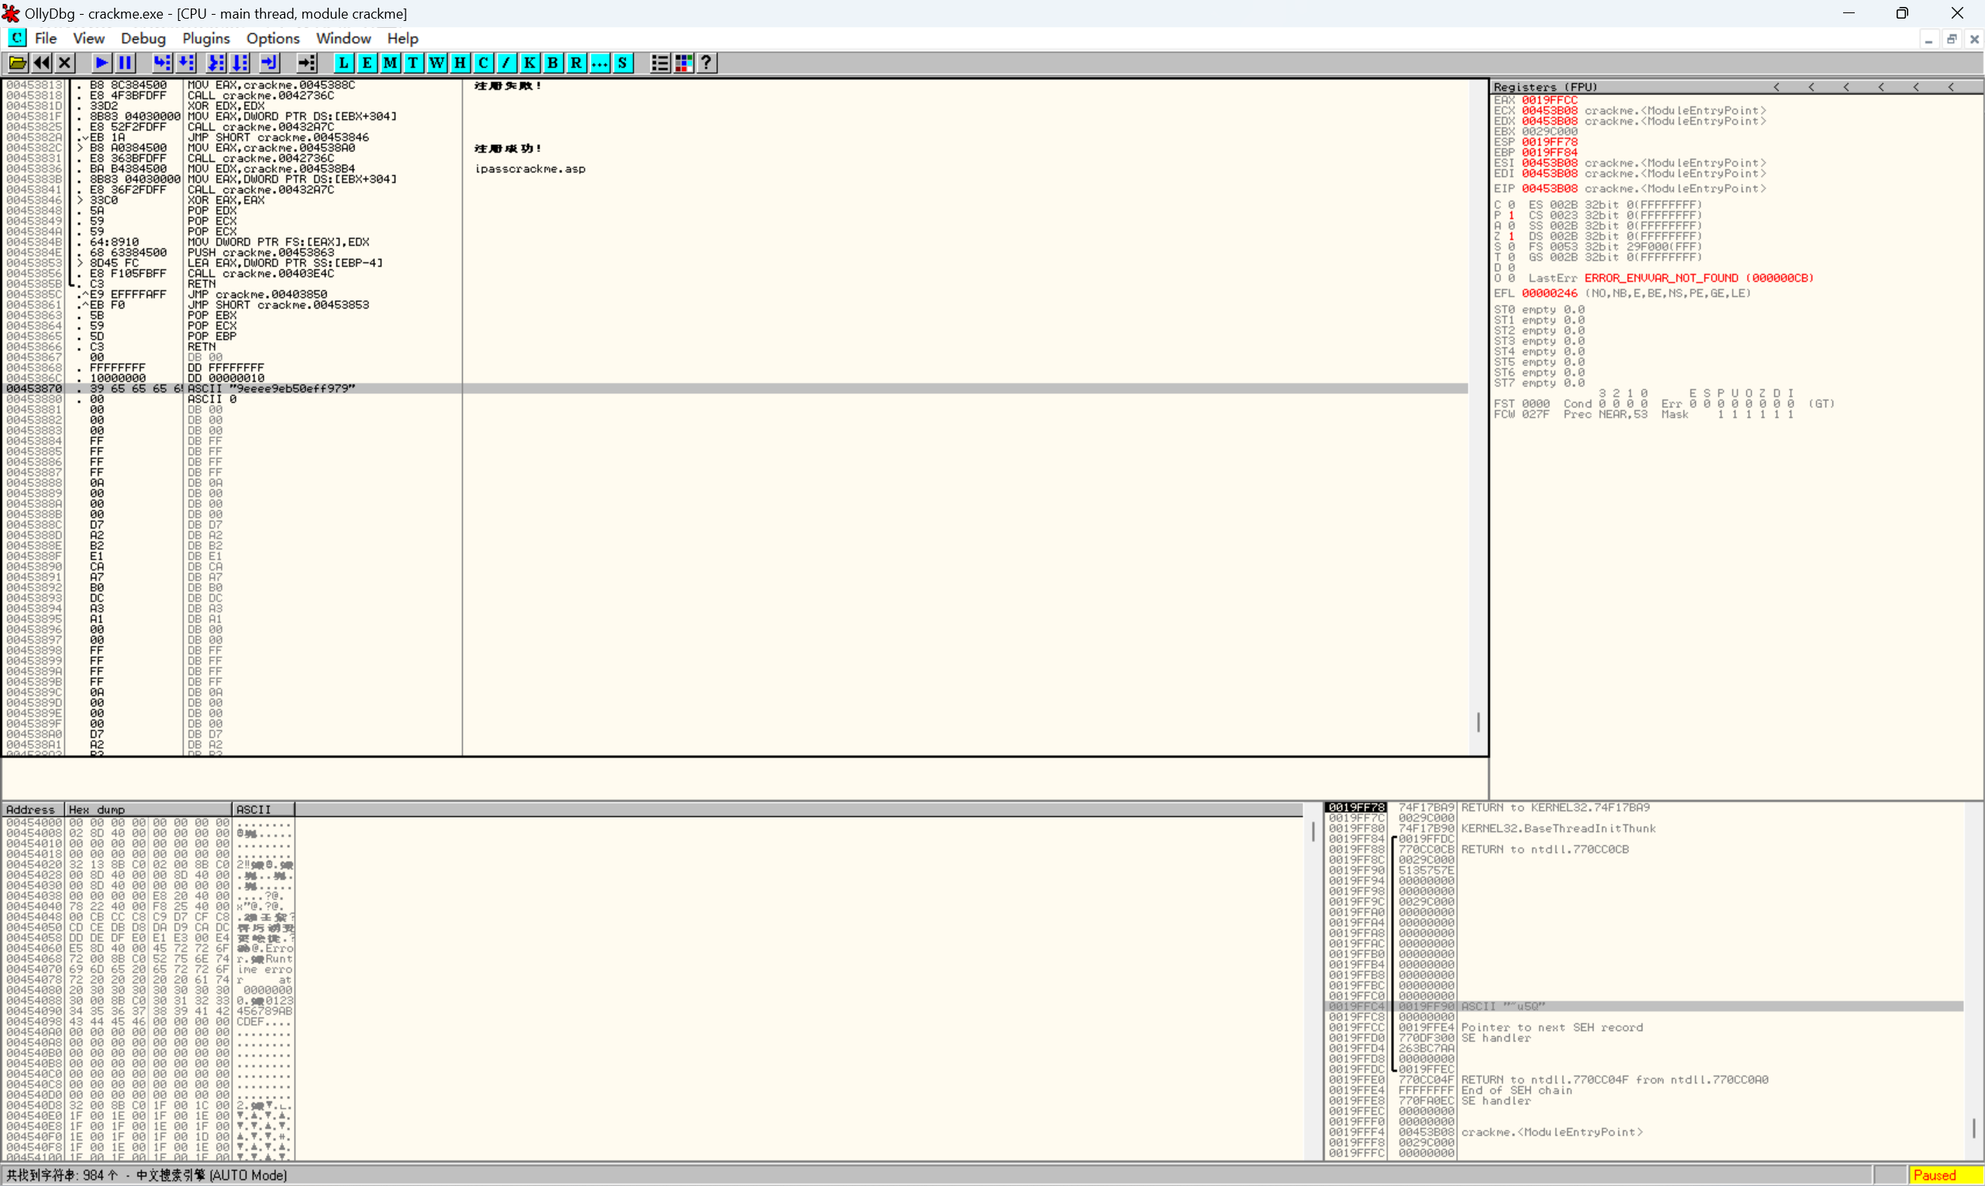
Task: Open Executable modules with the E button
Action: [367, 63]
